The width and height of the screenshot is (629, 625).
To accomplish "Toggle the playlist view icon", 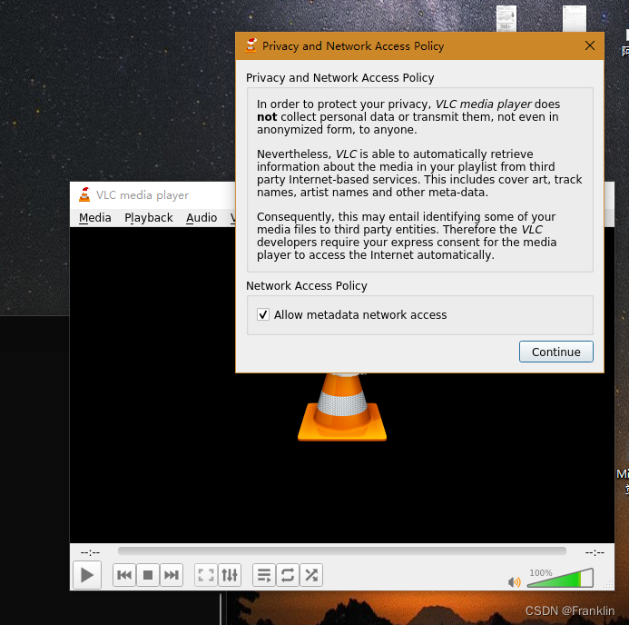I will point(264,575).
